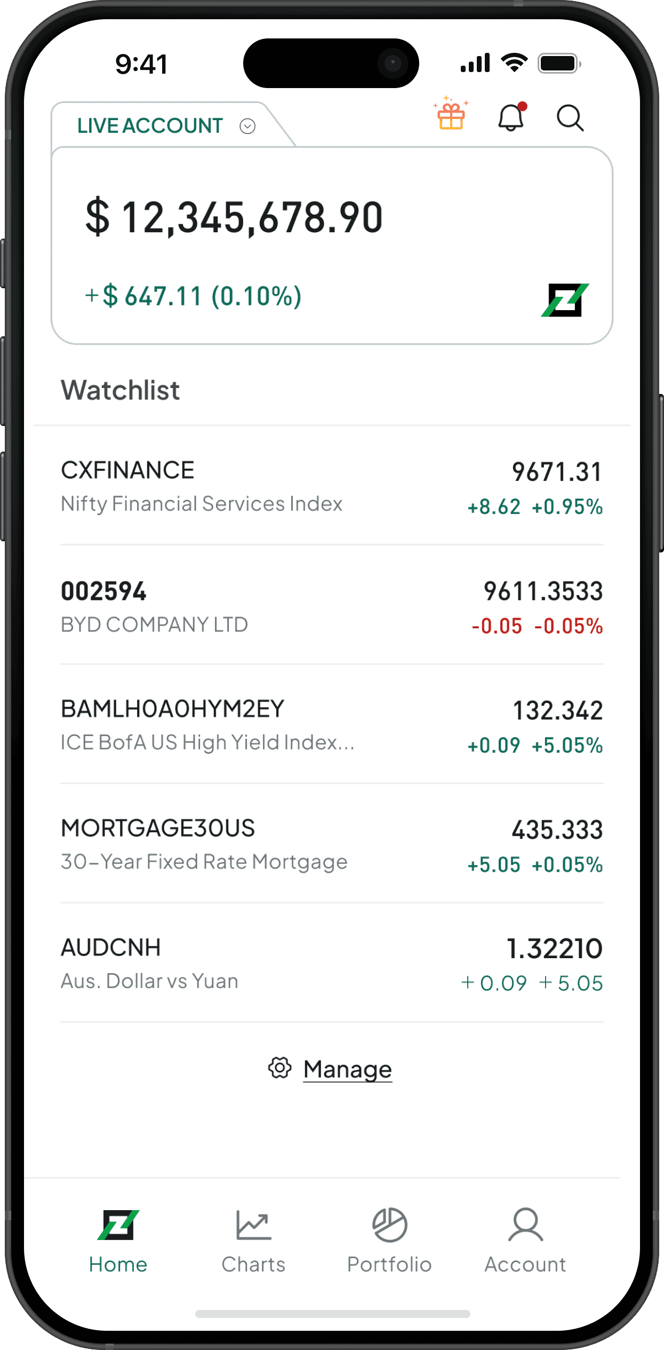The height and width of the screenshot is (1350, 664).
Task: Tap the Account person icon
Action: 525,1225
